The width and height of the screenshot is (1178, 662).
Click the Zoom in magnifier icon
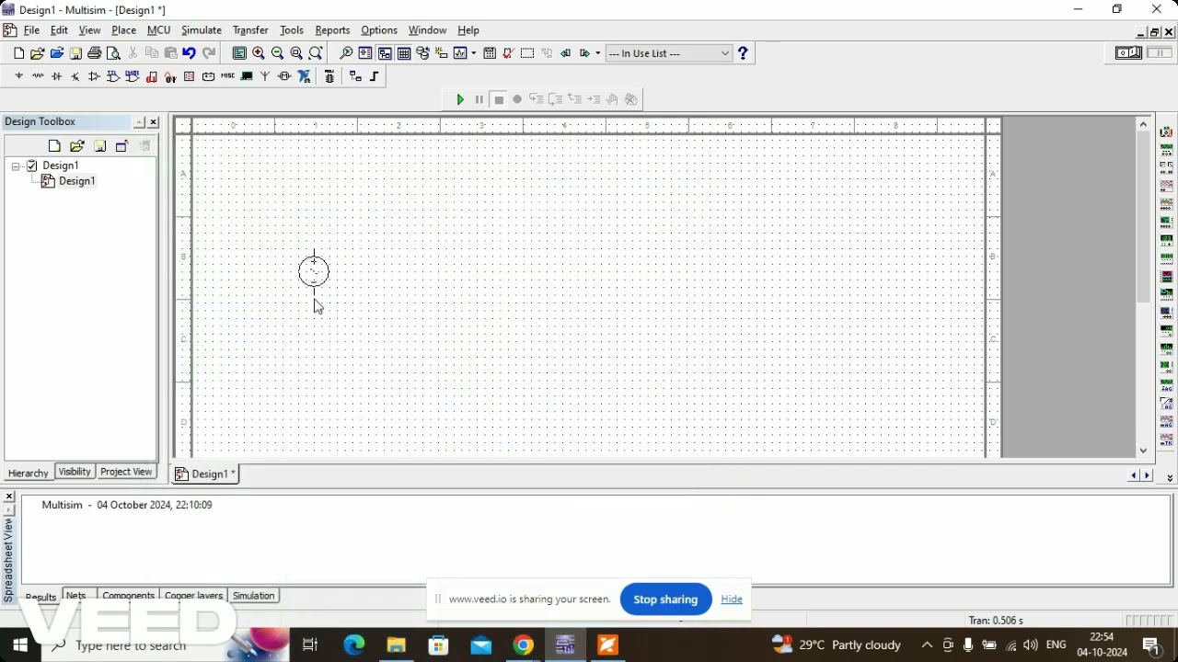click(259, 53)
